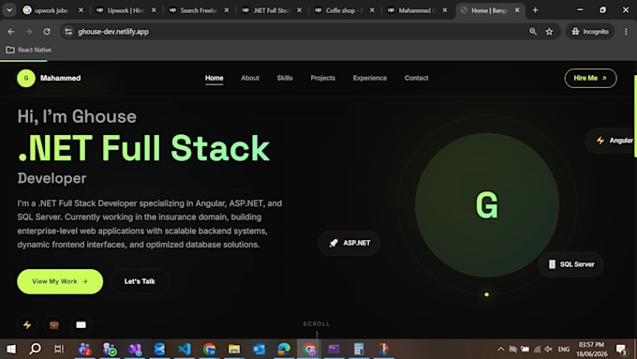
Task: Open Visual Studio Code from the taskbar
Action: pyautogui.click(x=185, y=349)
